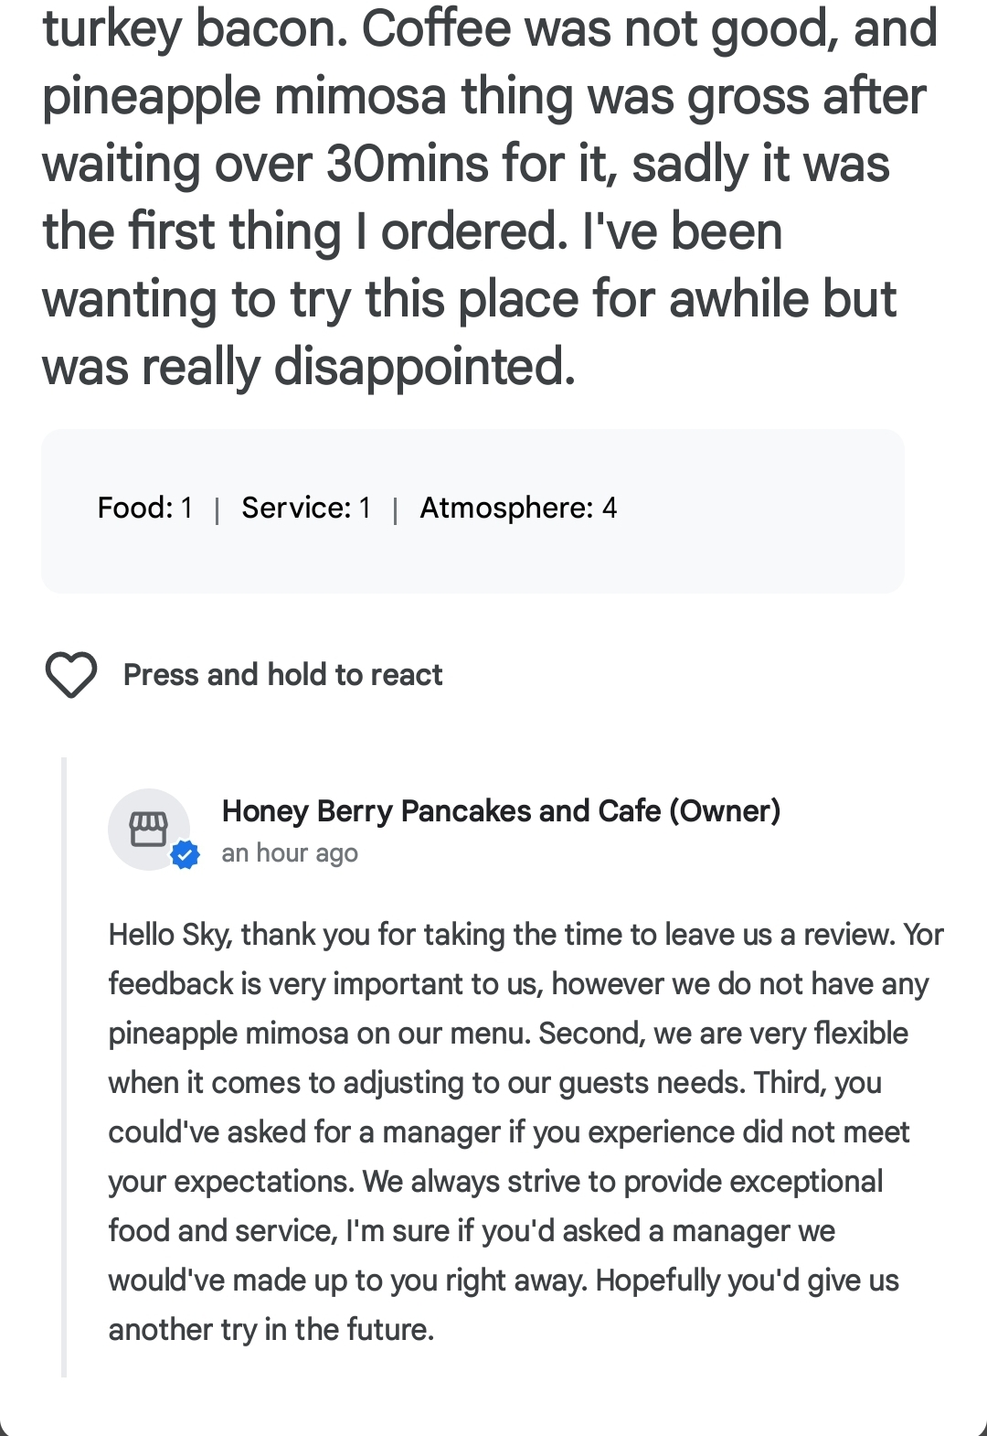Select the "Service: 1" rating

[x=306, y=508]
